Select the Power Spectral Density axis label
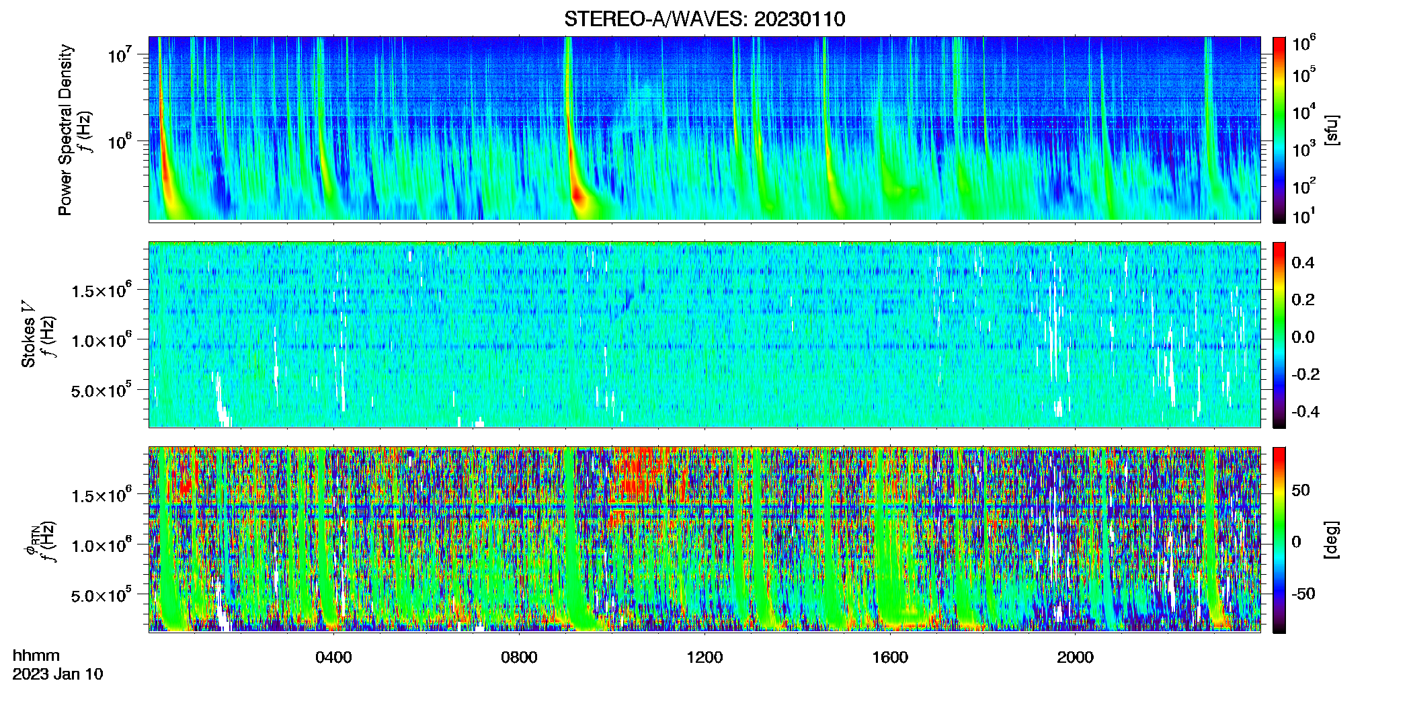 point(65,130)
